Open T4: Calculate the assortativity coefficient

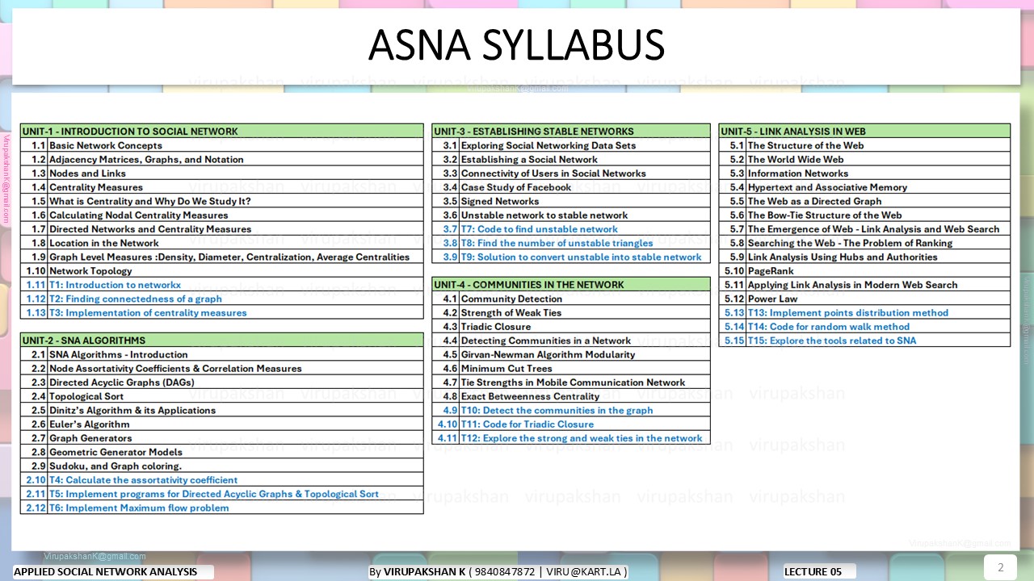click(222, 480)
